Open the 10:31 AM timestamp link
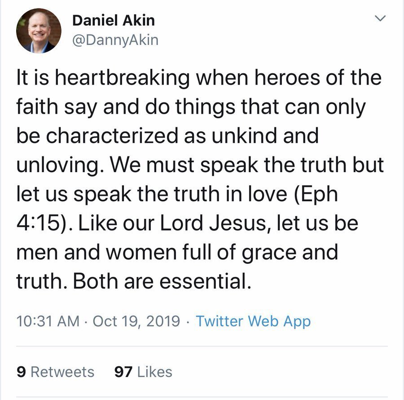Screen dimensions: 404x400 (48, 321)
